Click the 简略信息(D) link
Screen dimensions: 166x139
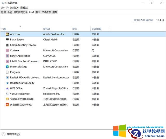13,134
